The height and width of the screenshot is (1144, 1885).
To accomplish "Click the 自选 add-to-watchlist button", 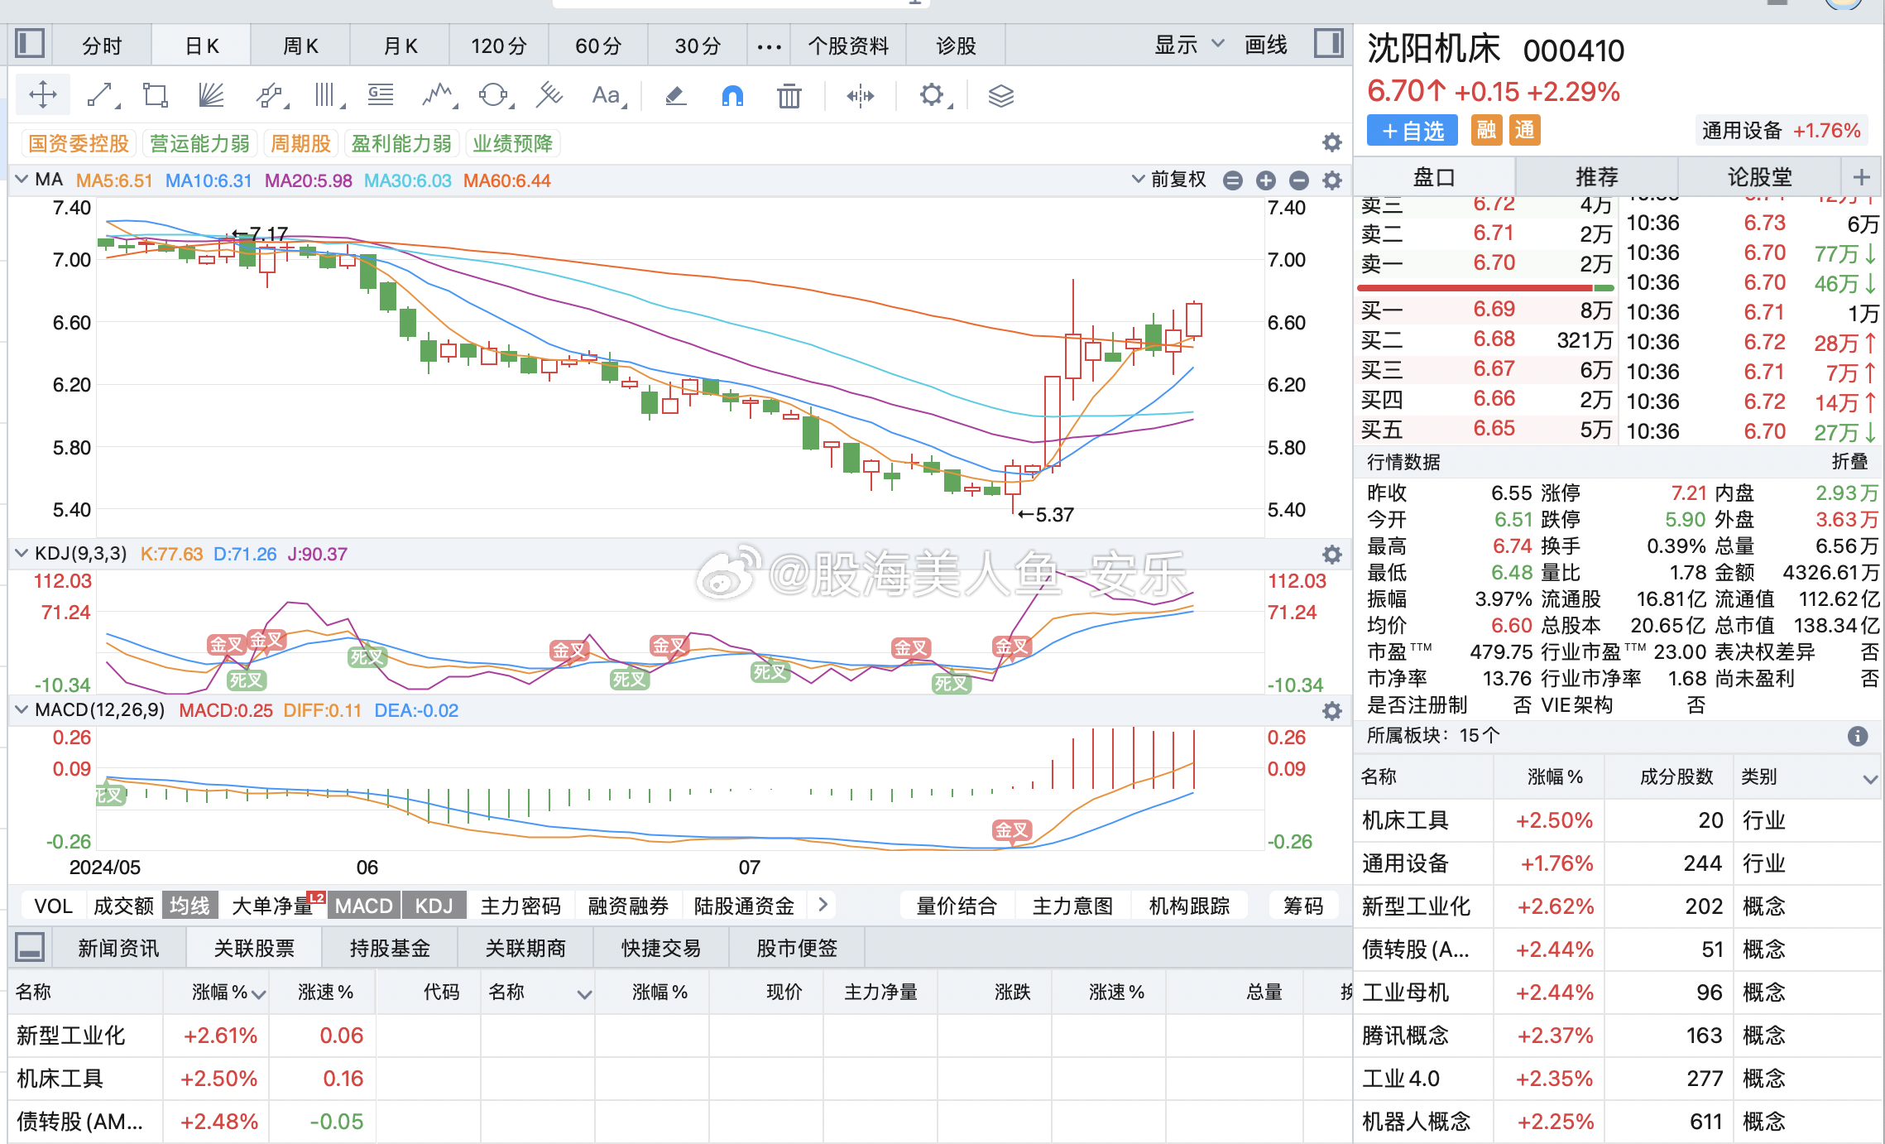I will point(1413,131).
